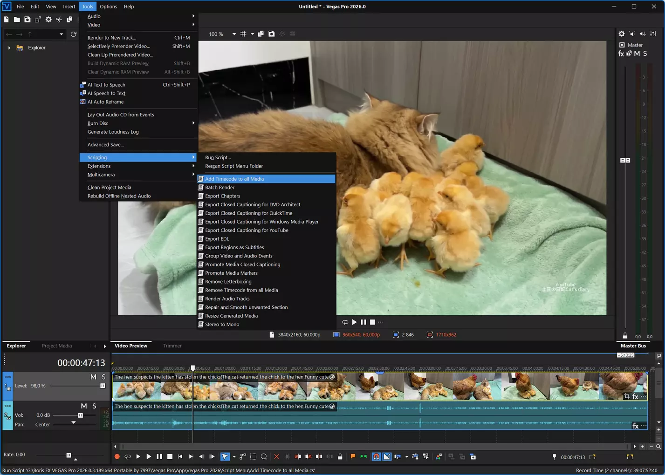Launch AI Text to Speech
The width and height of the screenshot is (665, 475).
point(138,84)
